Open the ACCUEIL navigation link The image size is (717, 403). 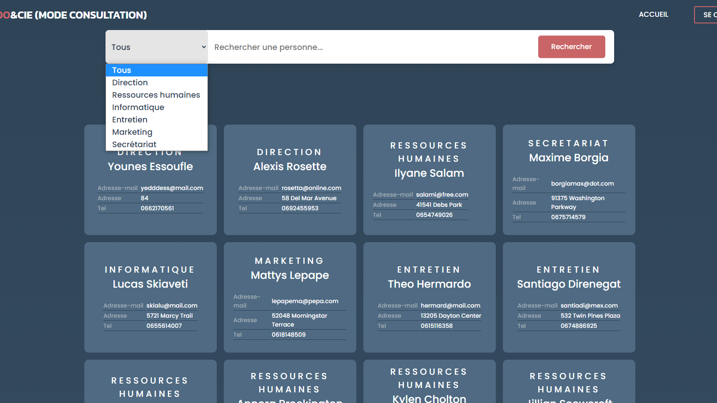[653, 15]
